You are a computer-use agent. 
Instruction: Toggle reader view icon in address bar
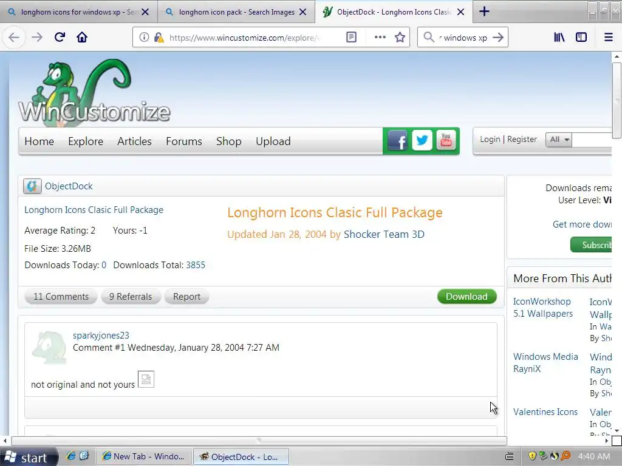351,37
